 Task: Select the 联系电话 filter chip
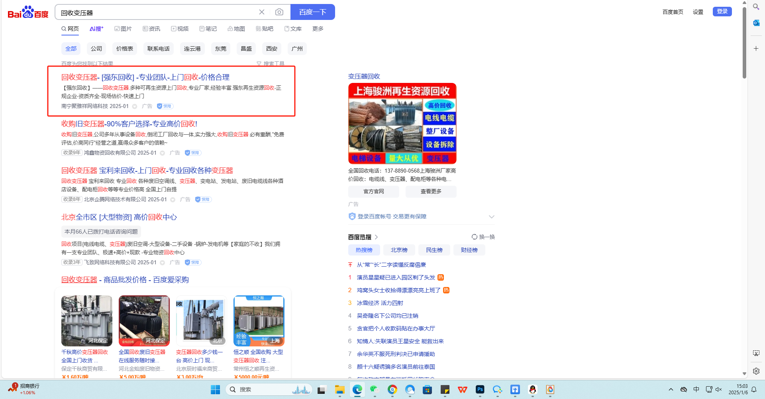point(158,49)
